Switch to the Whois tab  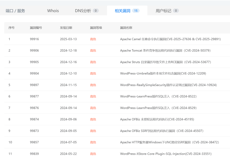coord(53,11)
